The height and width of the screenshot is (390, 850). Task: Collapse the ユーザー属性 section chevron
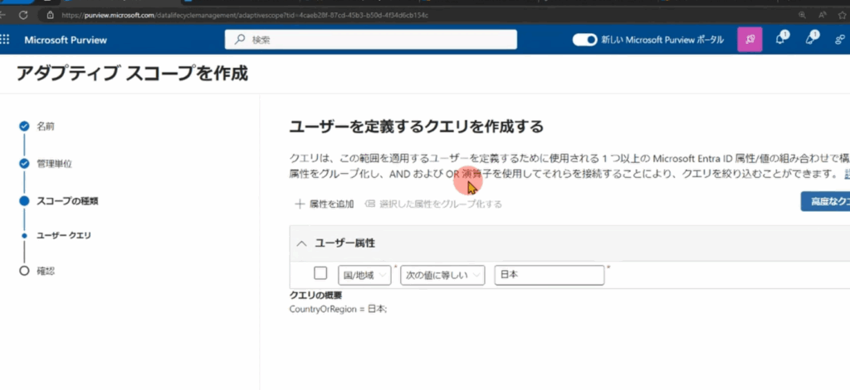[301, 243]
